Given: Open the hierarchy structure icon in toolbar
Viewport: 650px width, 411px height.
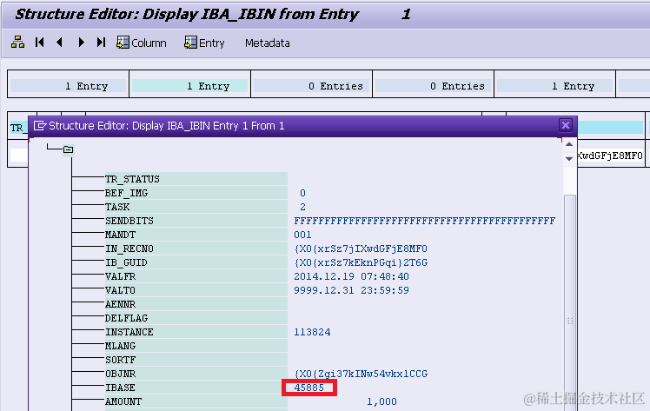Looking at the screenshot, I should coord(18,43).
